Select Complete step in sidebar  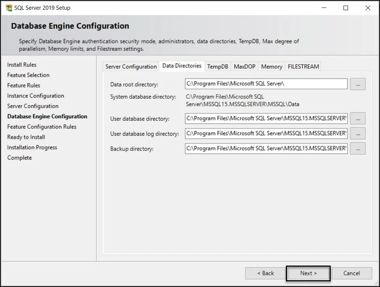[x=20, y=158]
